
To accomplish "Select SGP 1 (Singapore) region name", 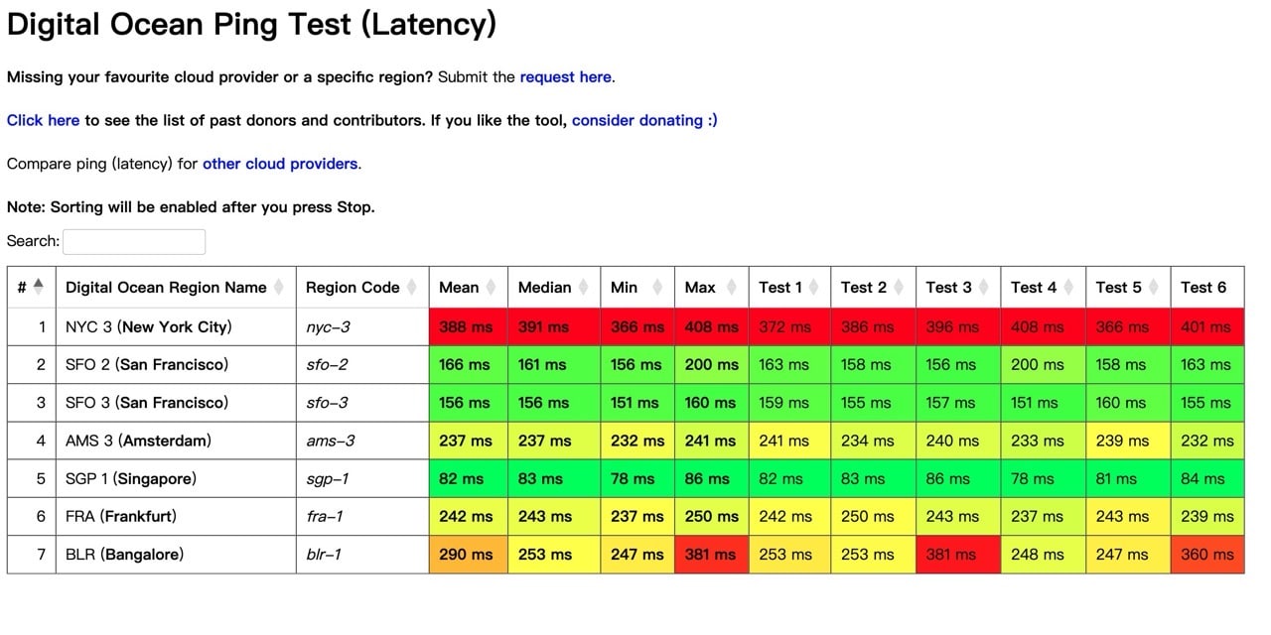I will click(131, 478).
